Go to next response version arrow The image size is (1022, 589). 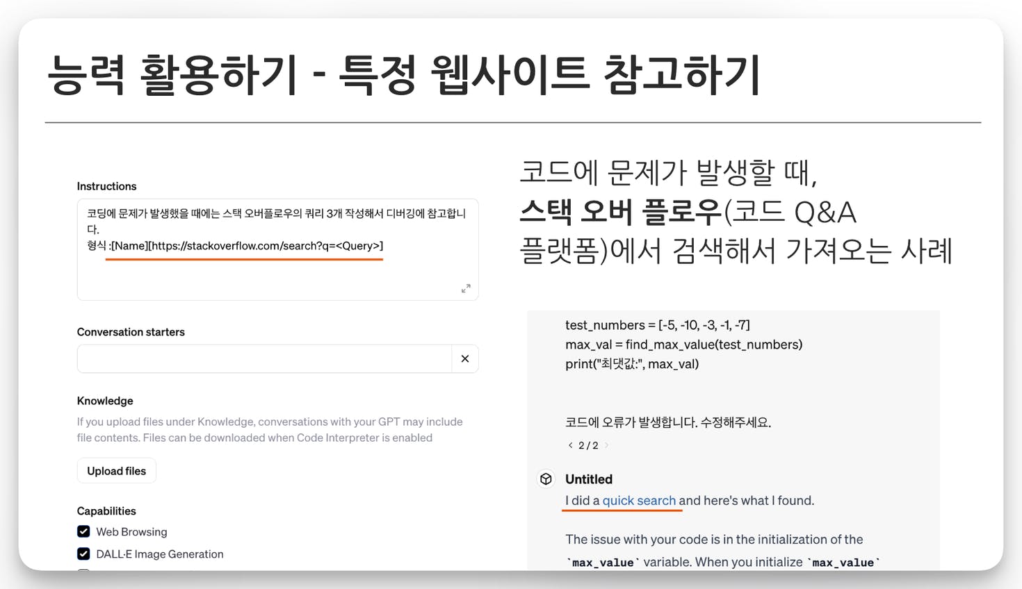(606, 445)
